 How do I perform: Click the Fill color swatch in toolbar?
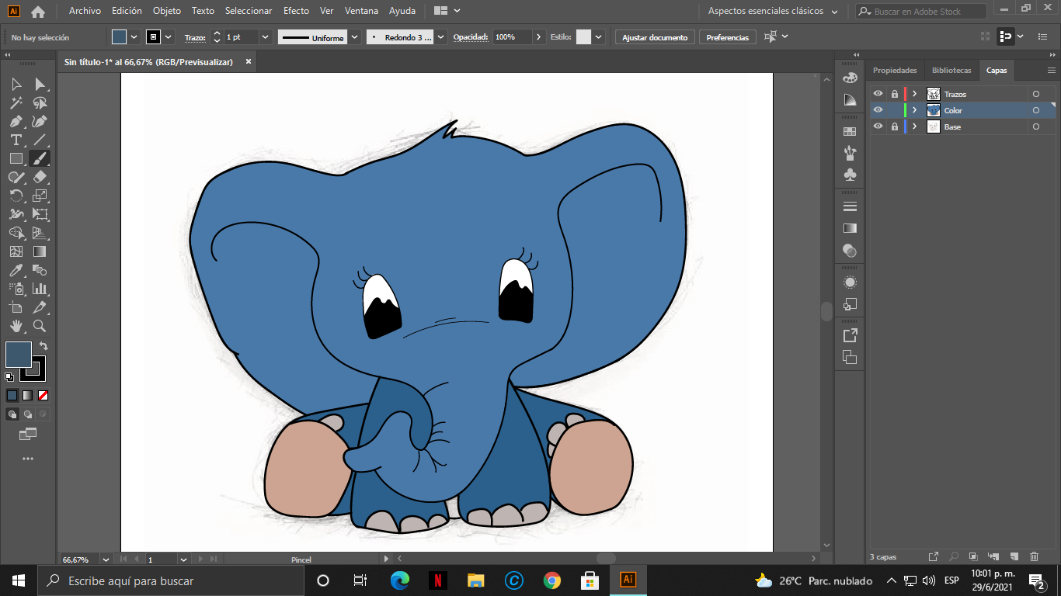[x=19, y=355]
